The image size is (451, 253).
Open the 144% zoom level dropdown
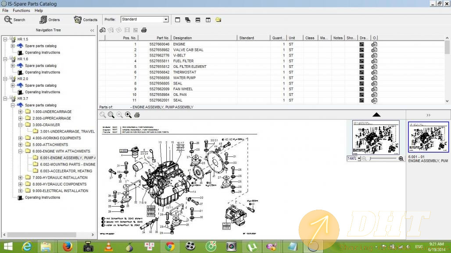click(x=359, y=158)
